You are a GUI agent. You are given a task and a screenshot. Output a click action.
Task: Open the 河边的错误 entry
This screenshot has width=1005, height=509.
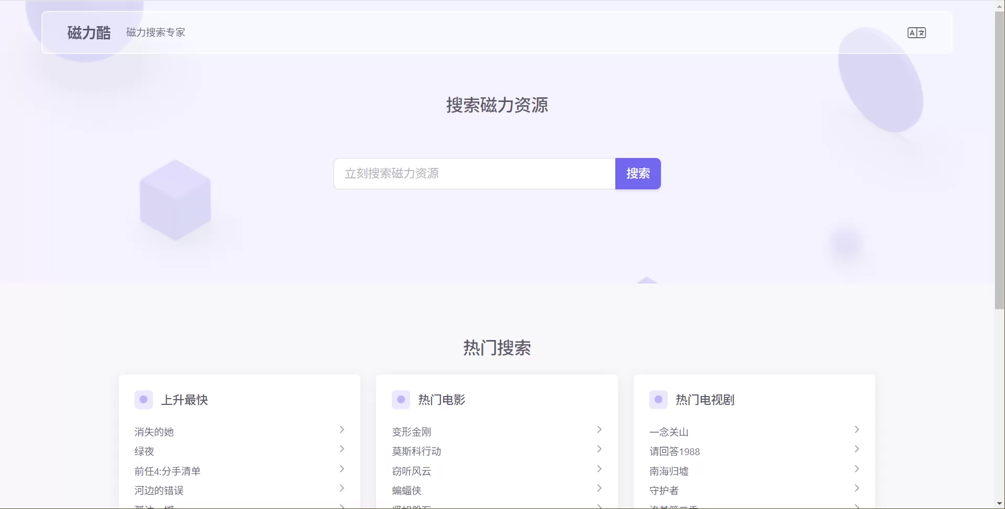tap(158, 490)
